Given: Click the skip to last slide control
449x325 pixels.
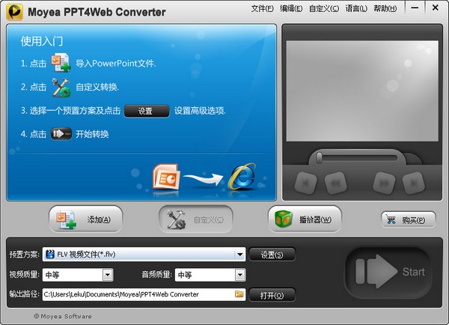Looking at the screenshot, I should [x=414, y=183].
